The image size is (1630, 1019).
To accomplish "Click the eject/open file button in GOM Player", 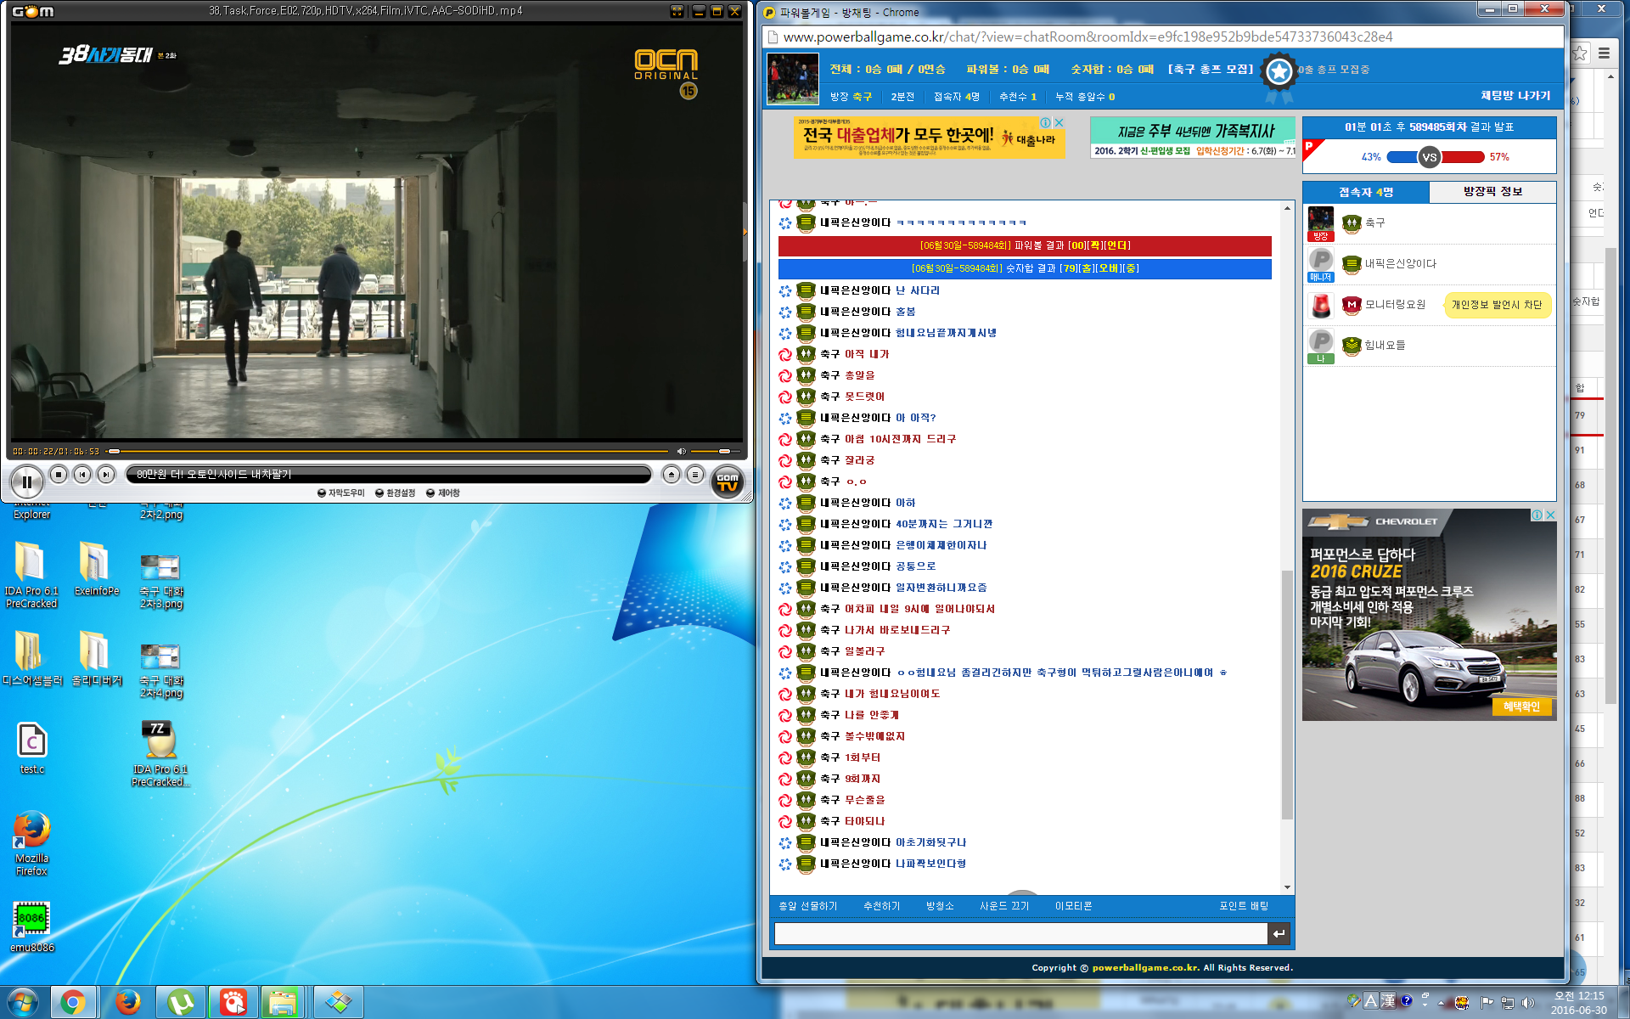I will [x=672, y=475].
